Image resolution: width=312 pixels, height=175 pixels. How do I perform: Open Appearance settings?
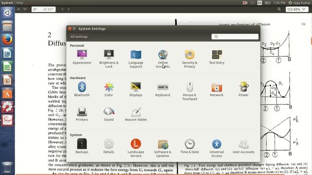pyautogui.click(x=82, y=57)
